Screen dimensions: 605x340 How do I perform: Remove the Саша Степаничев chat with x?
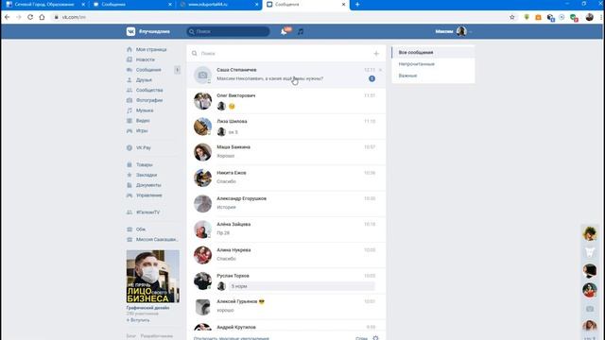380,70
